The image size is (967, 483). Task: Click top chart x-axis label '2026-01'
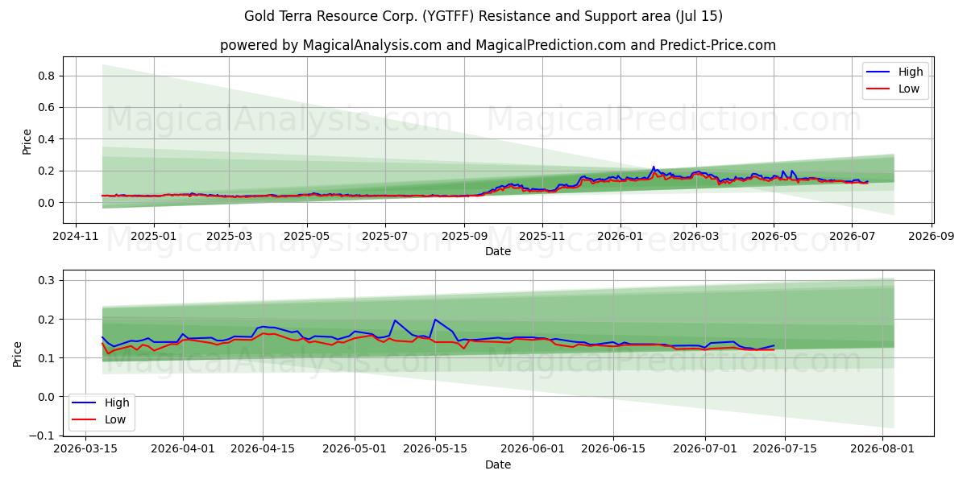(x=620, y=236)
